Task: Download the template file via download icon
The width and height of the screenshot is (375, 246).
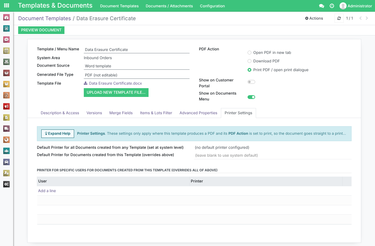Action: (86, 83)
